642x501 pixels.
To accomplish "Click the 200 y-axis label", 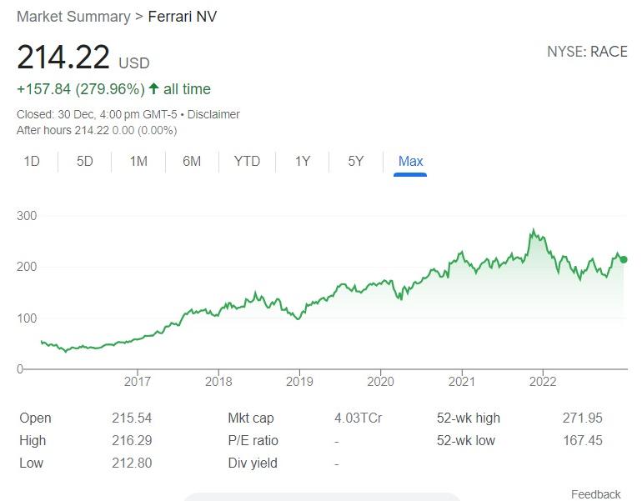I will click(x=27, y=267).
